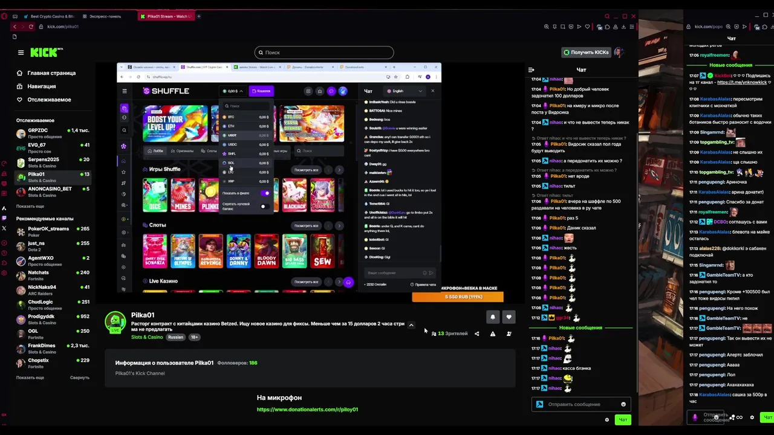This screenshot has width=774, height=435.
Task: Open settings gear in right chat window
Action: [752, 417]
